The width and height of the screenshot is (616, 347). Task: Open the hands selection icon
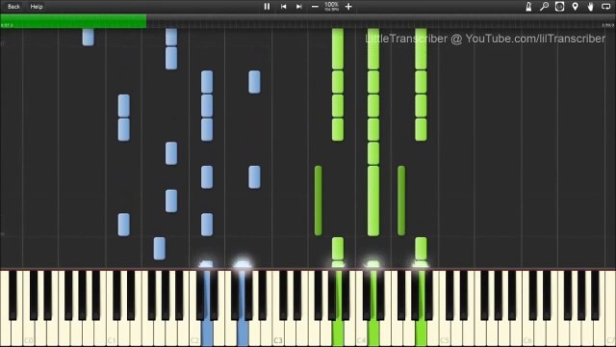tap(590, 7)
